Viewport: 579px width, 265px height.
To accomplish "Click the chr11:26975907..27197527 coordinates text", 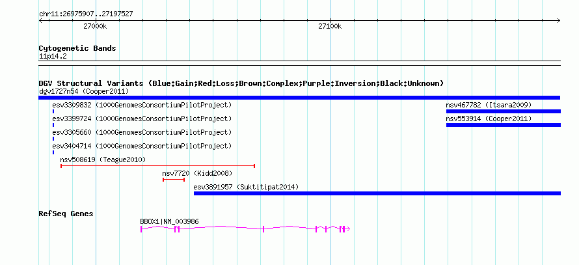I will (x=86, y=14).
